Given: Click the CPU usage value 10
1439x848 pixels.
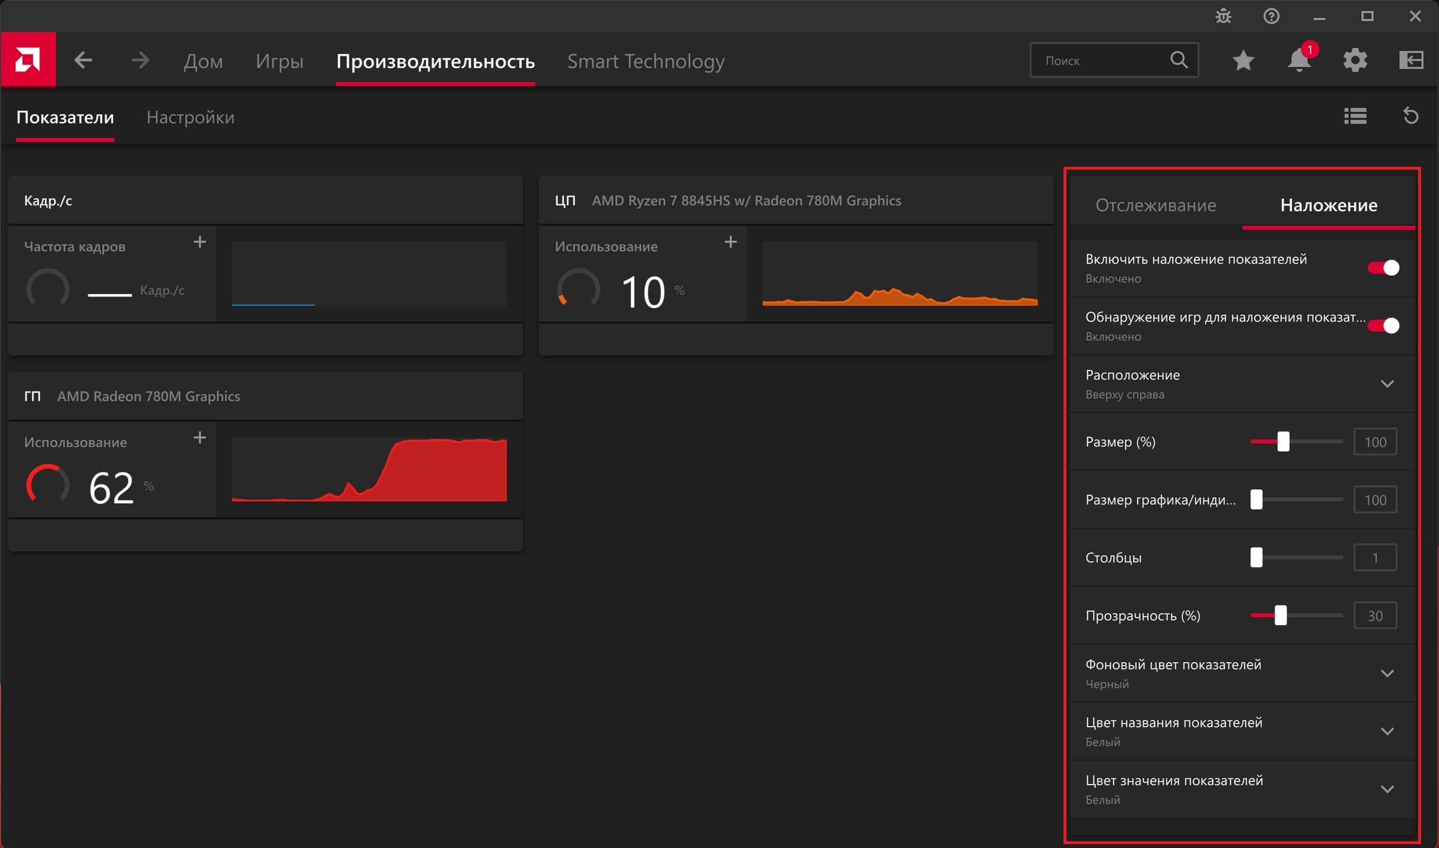Looking at the screenshot, I should pyautogui.click(x=643, y=292).
